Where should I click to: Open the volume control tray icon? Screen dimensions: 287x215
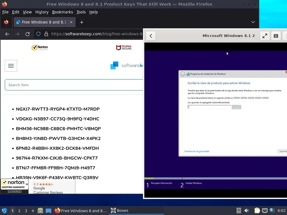(x=247, y=211)
